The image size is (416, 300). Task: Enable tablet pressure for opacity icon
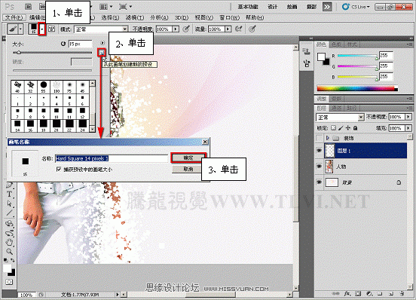tap(186, 29)
